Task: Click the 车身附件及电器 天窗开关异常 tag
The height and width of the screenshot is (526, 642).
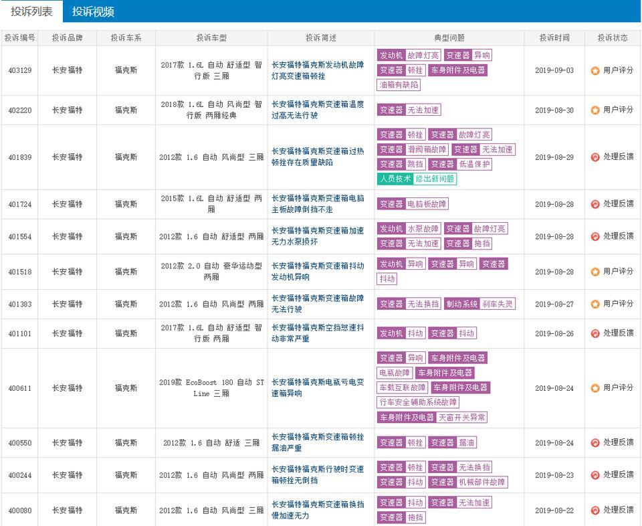Action: 433,418
